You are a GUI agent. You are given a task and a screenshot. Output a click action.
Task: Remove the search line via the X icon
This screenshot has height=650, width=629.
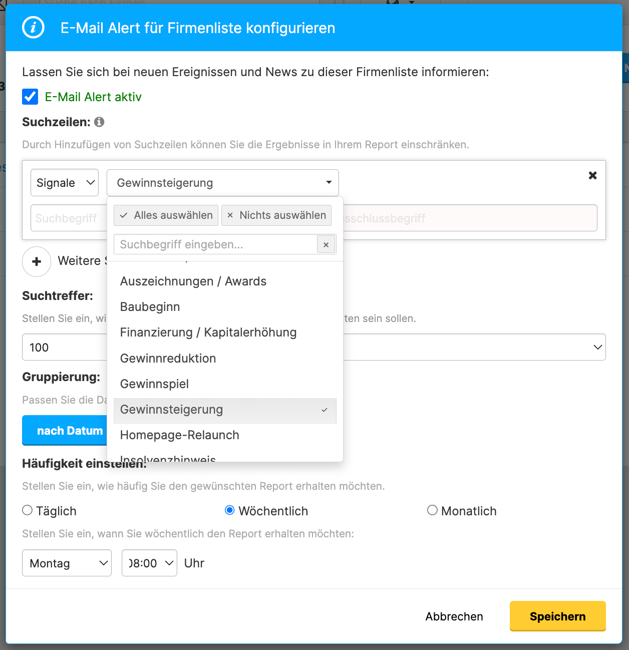[592, 176]
